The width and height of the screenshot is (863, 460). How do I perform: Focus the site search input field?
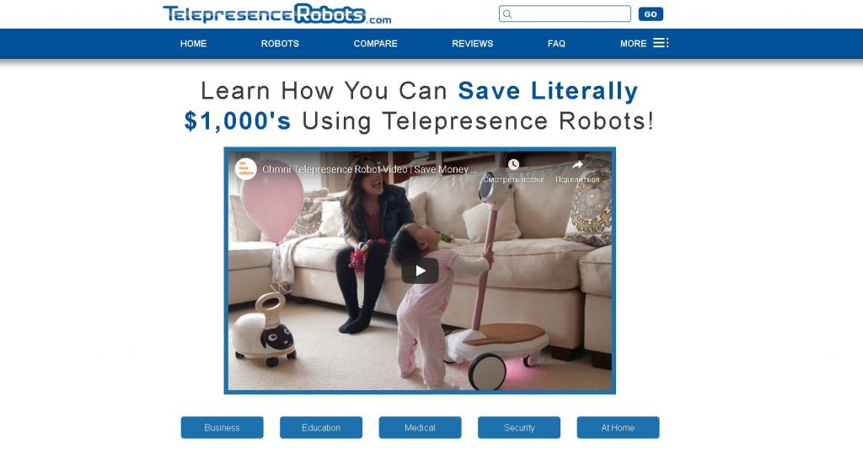coord(565,13)
